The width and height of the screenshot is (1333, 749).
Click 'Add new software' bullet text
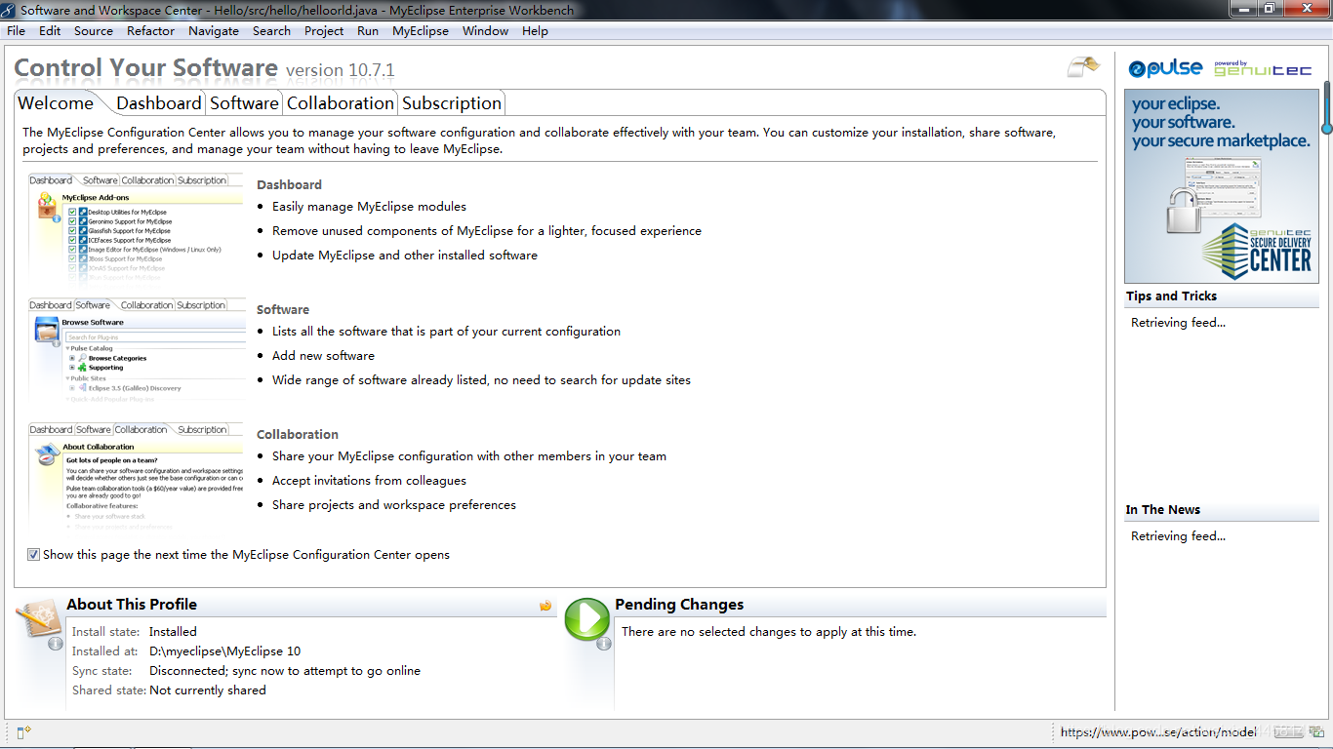coord(323,355)
